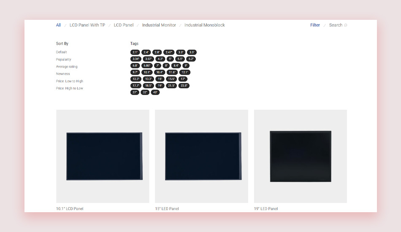Viewport: 401px width, 232px height.
Task: Filter by the 27" tag
Action: 135,92
